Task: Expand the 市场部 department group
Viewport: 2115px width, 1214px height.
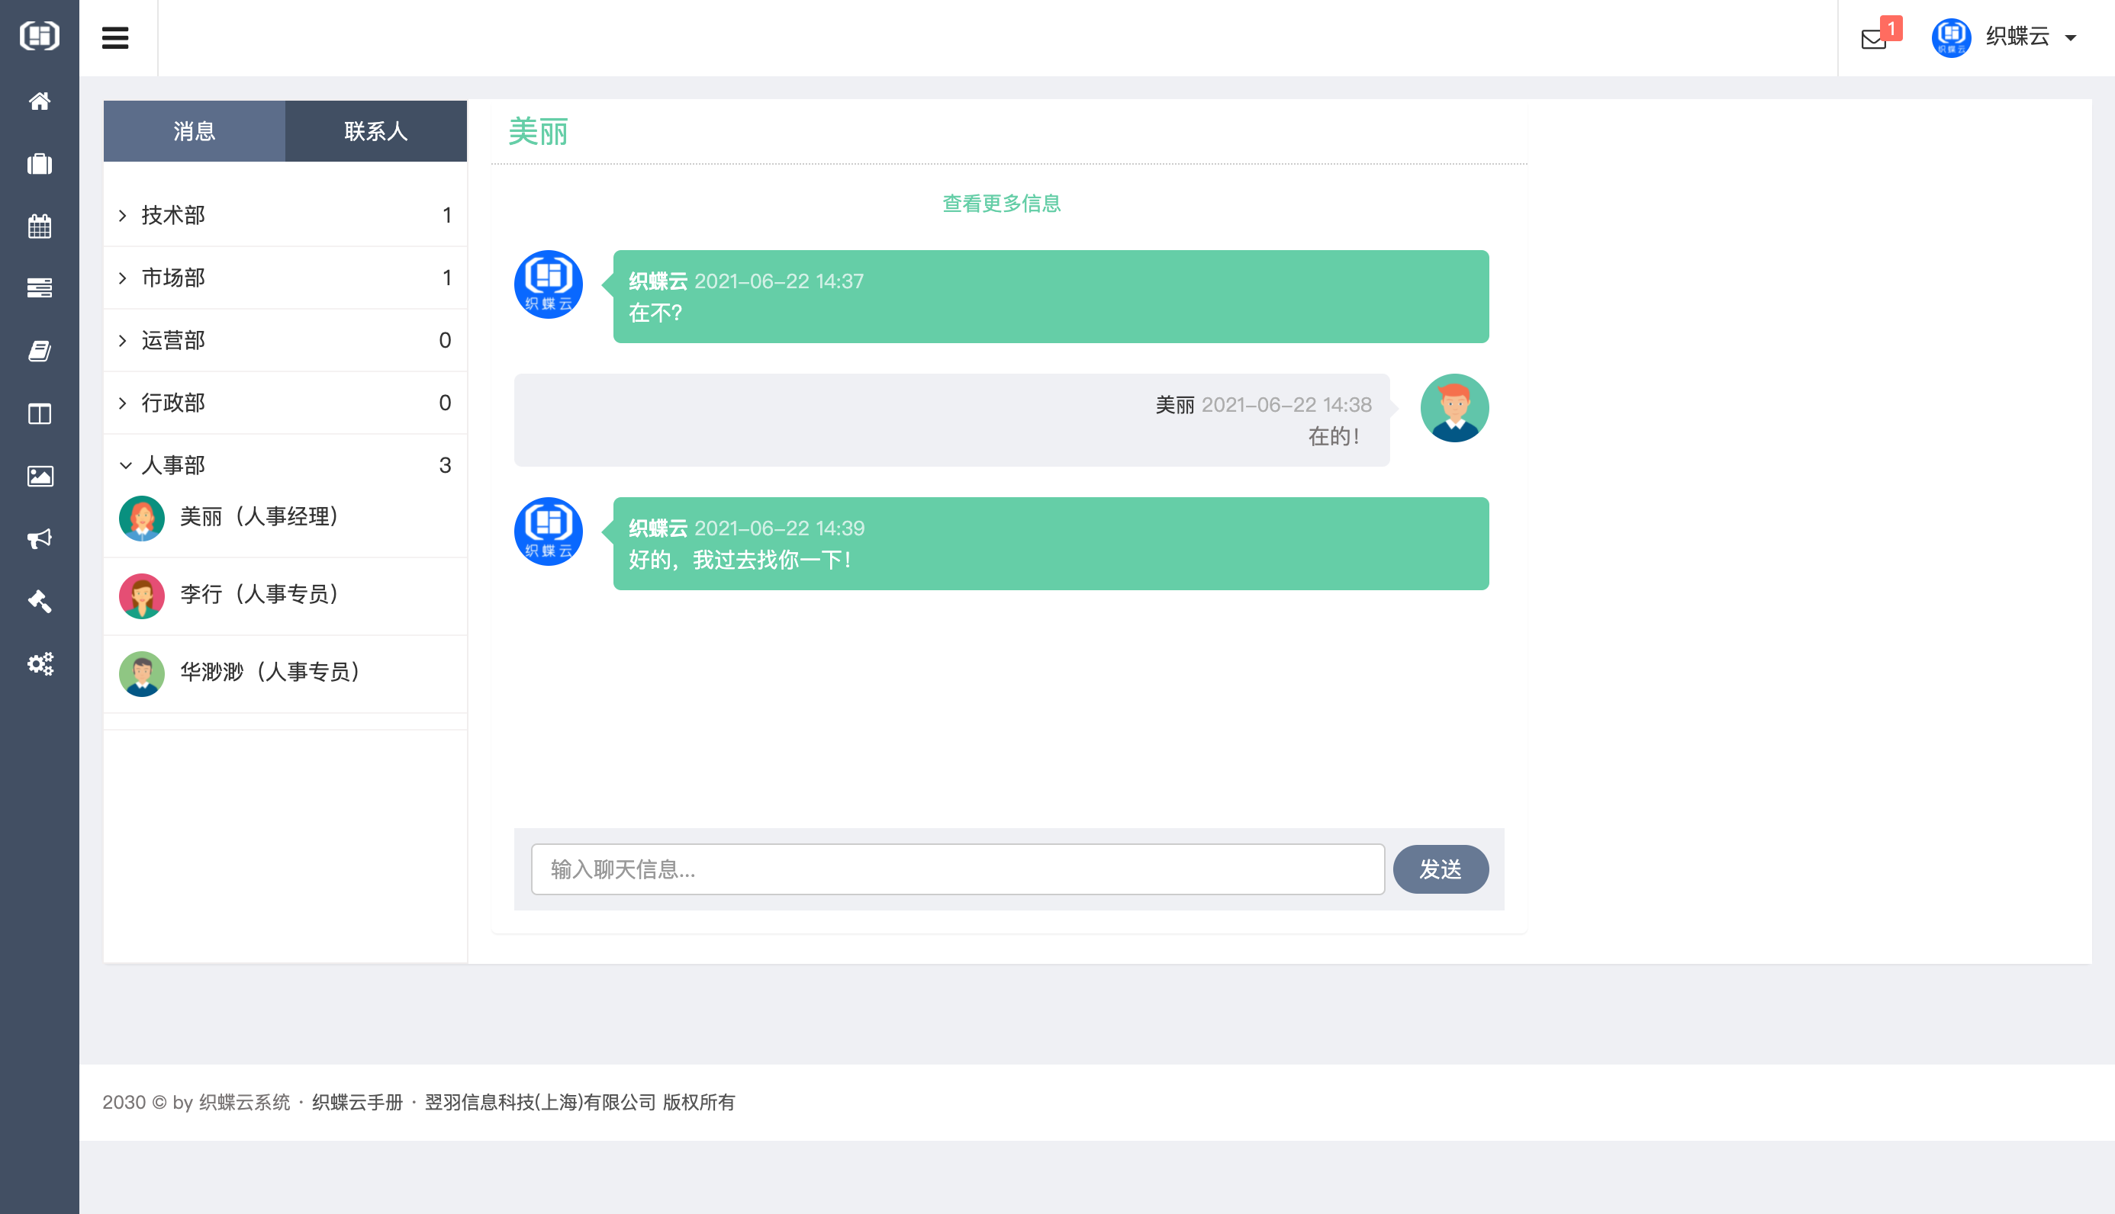Action: click(x=172, y=278)
